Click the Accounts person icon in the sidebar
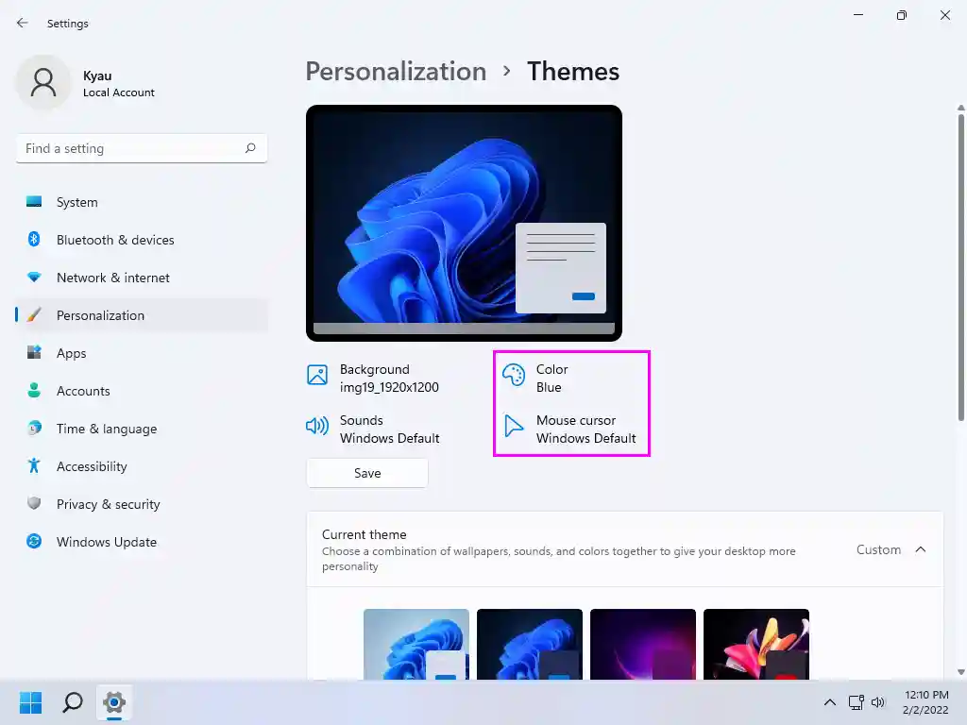This screenshot has width=967, height=725. coord(34,390)
